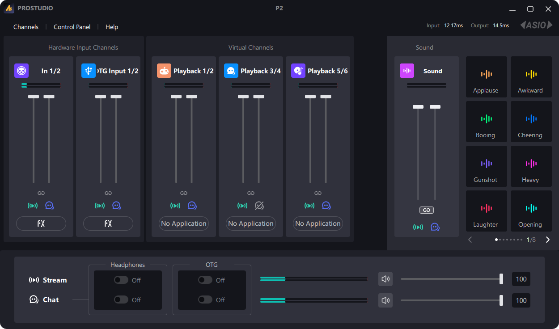This screenshot has width=559, height=329.
Task: Toggle chat routing on Playback 1/2
Action: pos(192,206)
